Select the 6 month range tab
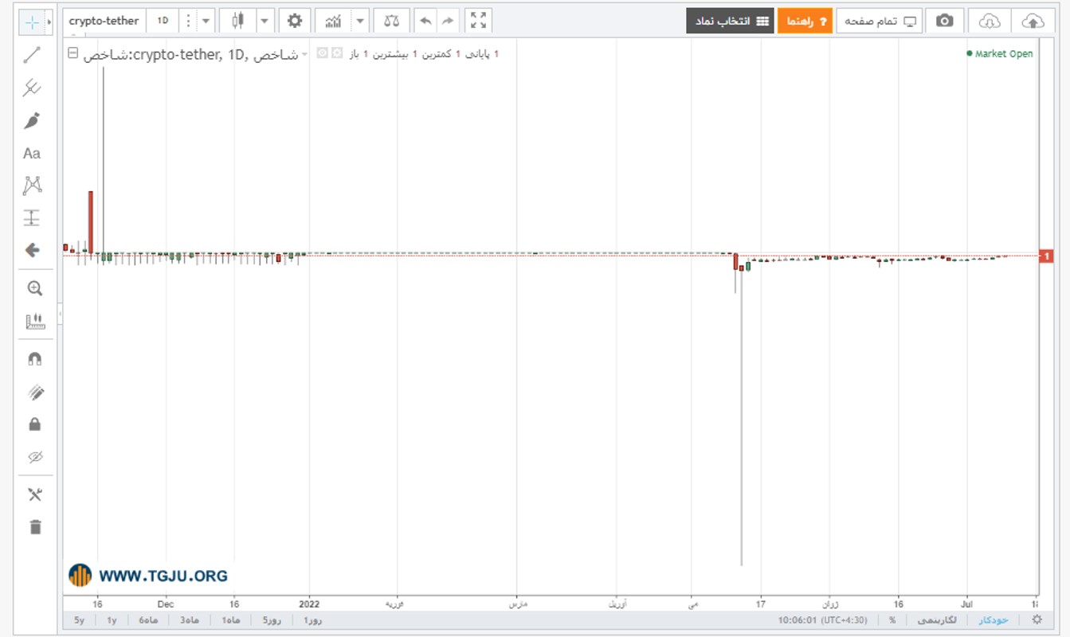This screenshot has height=637, width=1070. [148, 619]
